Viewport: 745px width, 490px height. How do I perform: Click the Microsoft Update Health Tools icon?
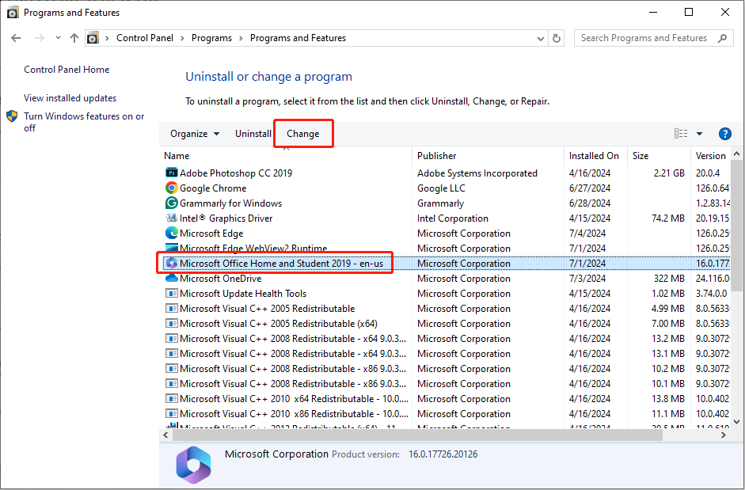(x=171, y=294)
